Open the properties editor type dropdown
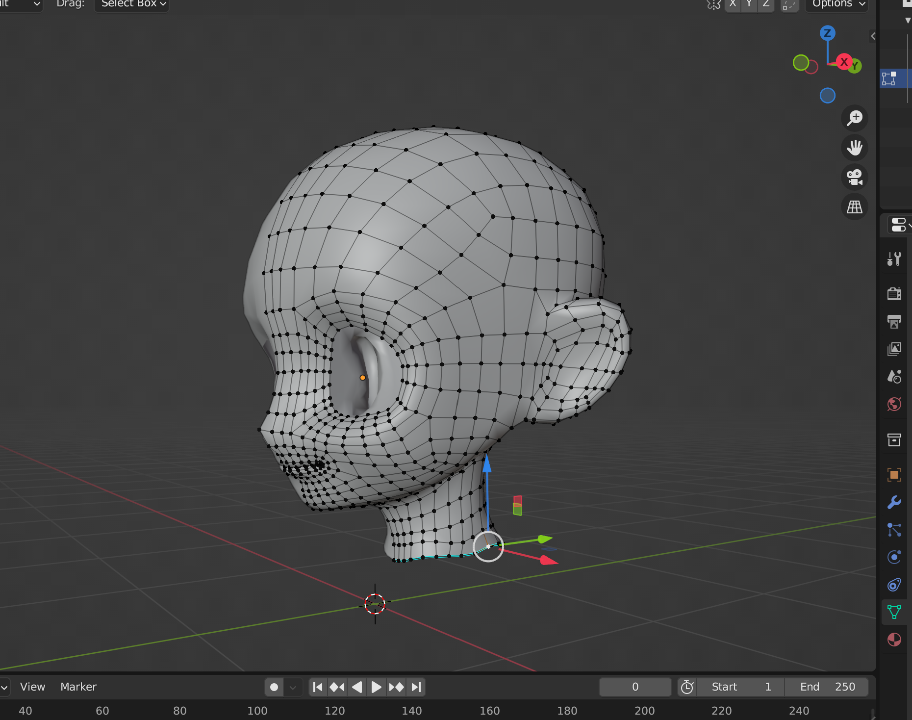The image size is (912, 720). tap(900, 225)
